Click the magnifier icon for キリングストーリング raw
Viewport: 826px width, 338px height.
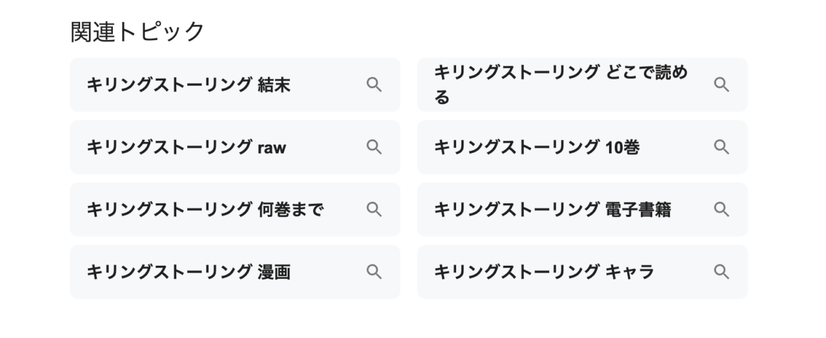point(374,147)
